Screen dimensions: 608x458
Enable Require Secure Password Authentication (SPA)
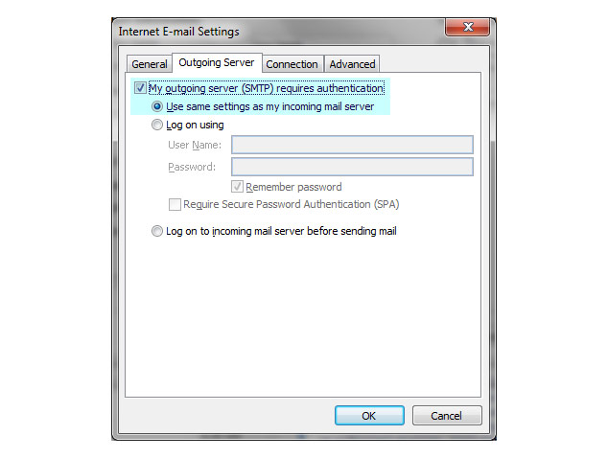(x=175, y=204)
